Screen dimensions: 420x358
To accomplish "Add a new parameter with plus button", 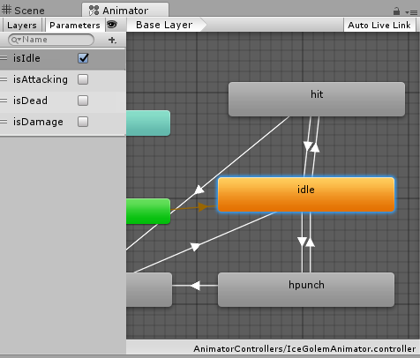I will (112, 40).
